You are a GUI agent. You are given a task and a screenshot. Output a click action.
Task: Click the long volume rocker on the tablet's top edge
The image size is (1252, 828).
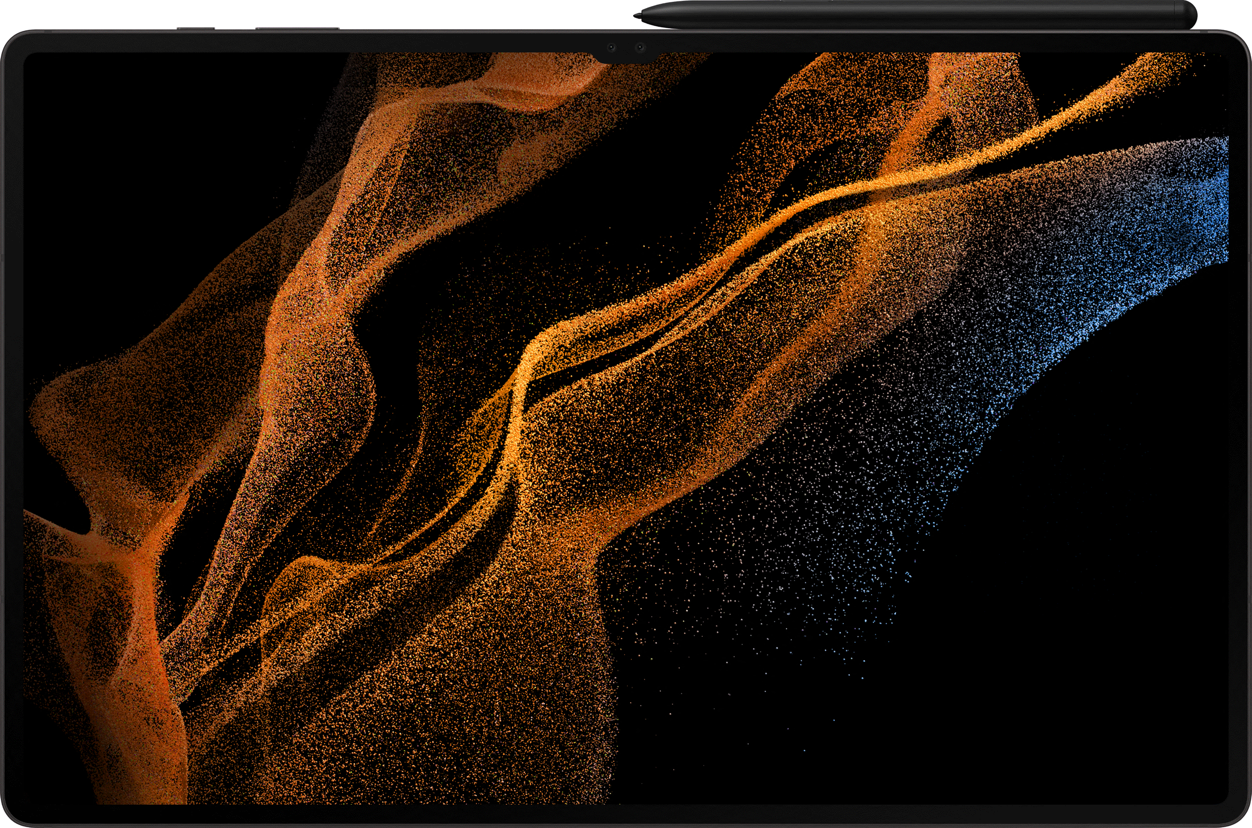tap(298, 28)
